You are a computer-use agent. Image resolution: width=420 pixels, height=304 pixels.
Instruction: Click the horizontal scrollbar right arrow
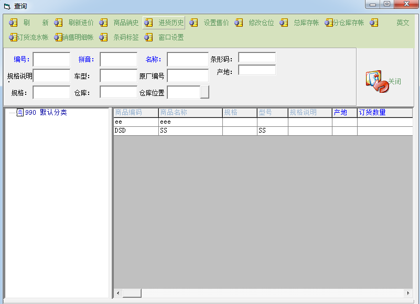(408, 293)
